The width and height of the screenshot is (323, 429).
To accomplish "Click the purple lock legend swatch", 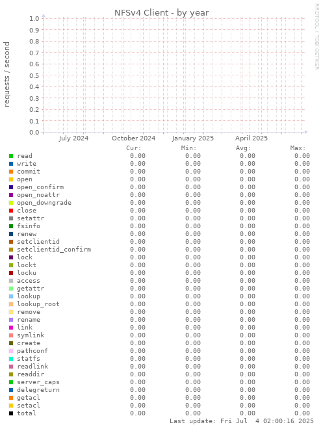I will click(x=11, y=257).
